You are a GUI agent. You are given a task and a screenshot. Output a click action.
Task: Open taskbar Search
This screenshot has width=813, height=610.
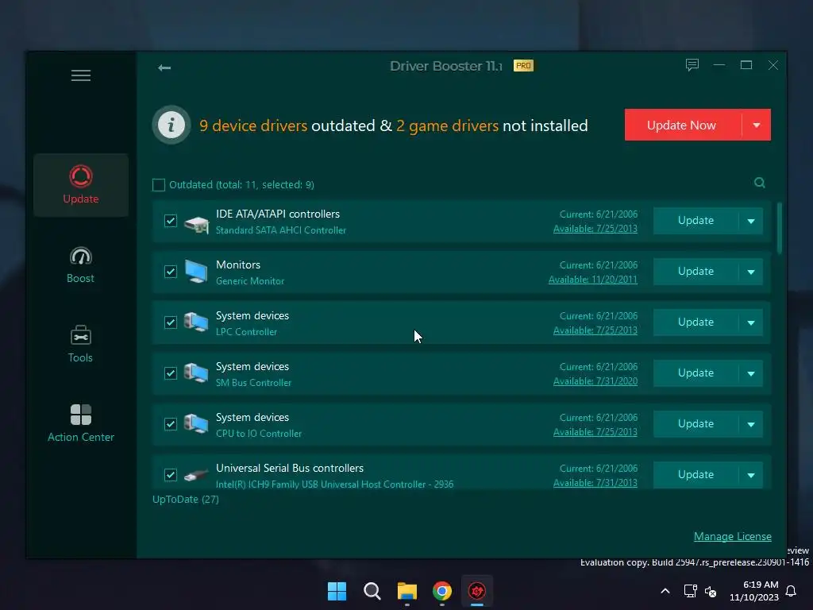(372, 591)
